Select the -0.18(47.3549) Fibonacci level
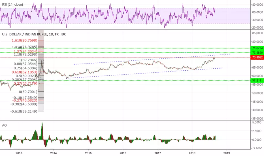Screen dimensions: 264x156 (25, 98)
